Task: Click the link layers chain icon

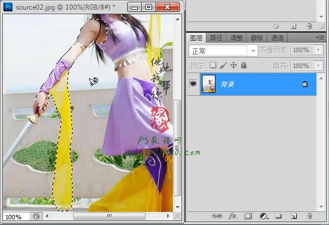Action: [x=217, y=216]
